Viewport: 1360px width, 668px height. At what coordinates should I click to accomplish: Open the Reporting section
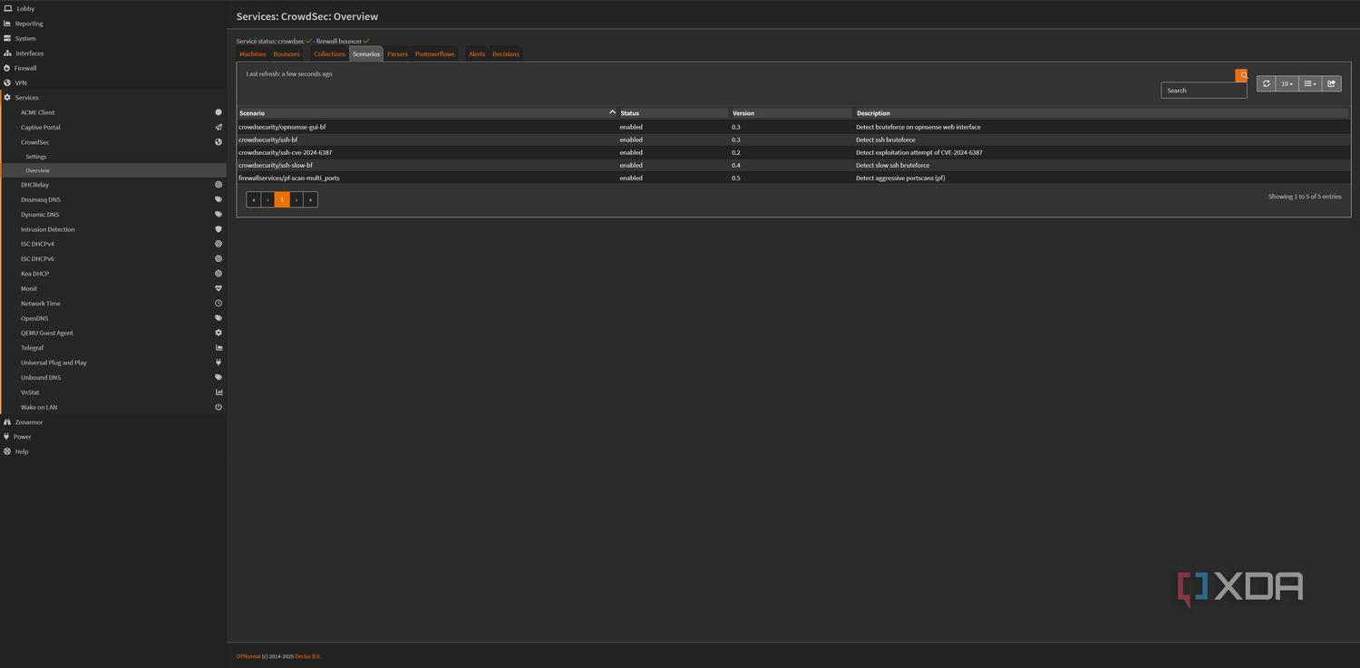click(x=29, y=24)
